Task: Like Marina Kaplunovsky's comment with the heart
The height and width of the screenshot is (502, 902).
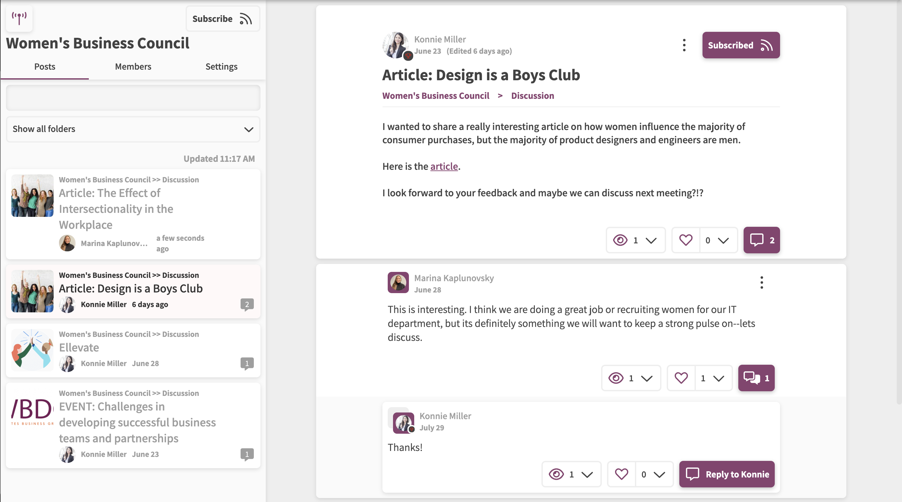Action: [x=681, y=378]
